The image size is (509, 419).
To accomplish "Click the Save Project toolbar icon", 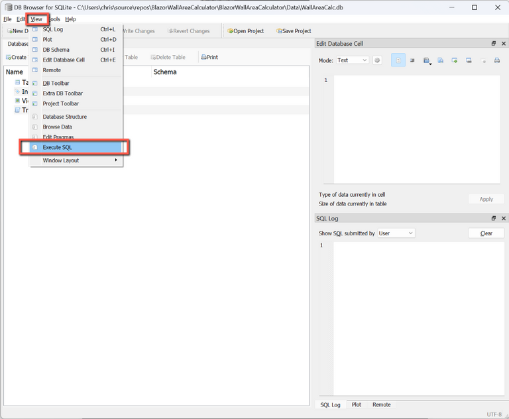I will [x=279, y=31].
